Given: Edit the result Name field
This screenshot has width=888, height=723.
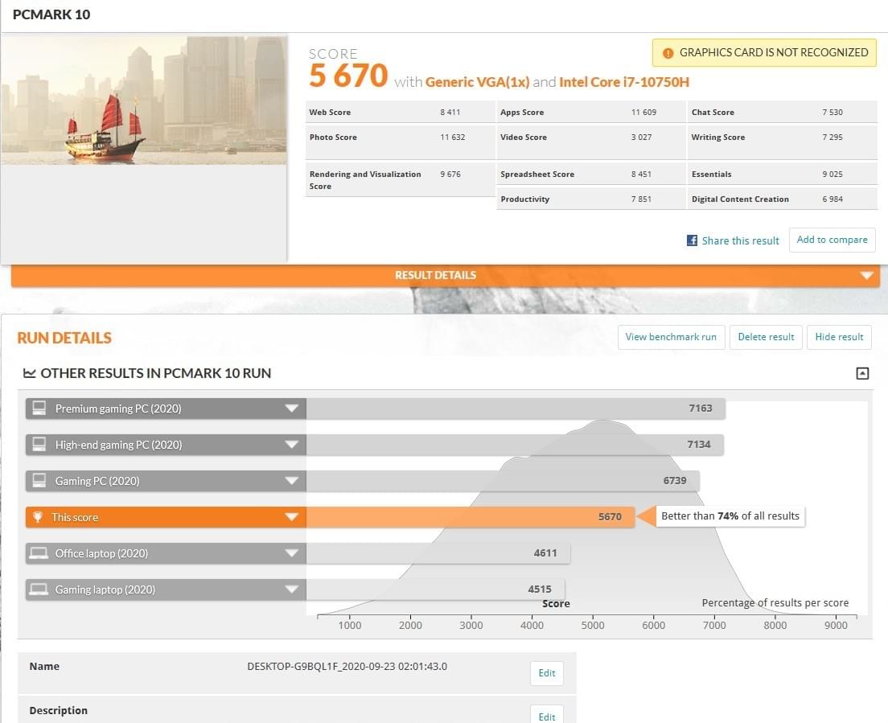Looking at the screenshot, I should tap(546, 673).
